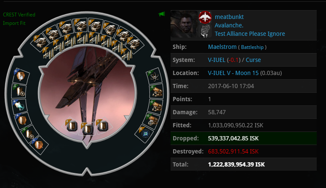The image size is (326, 188).
Task: Click the Import Fit link
Action: (14, 23)
